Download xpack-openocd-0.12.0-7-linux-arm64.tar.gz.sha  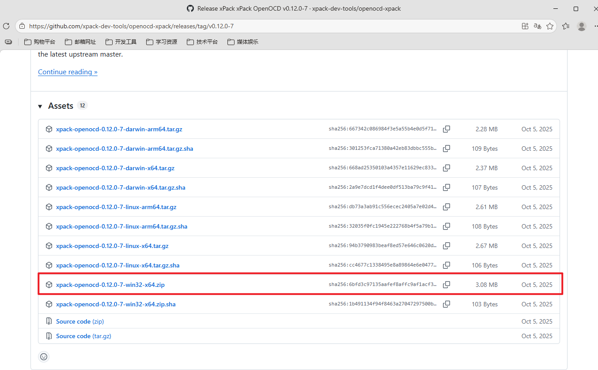(121, 226)
